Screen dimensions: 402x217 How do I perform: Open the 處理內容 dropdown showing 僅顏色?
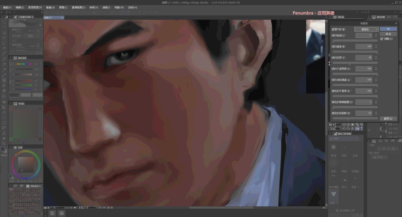pyautogui.click(x=366, y=29)
